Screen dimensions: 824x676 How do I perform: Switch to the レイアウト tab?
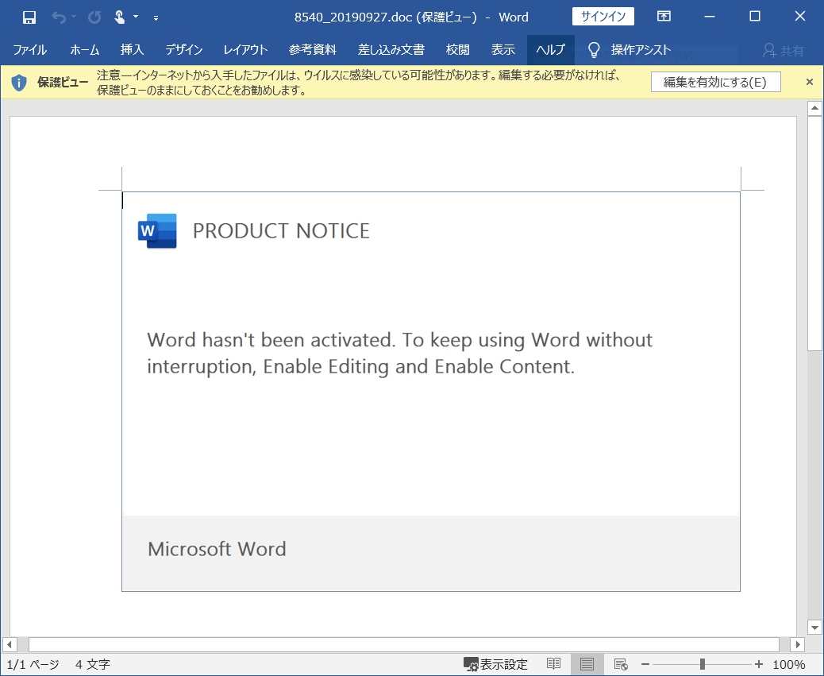[x=245, y=50]
